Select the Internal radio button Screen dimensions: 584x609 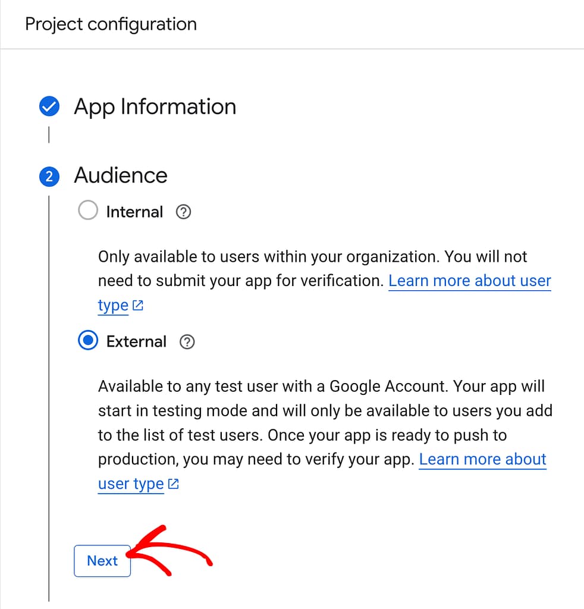[87, 211]
